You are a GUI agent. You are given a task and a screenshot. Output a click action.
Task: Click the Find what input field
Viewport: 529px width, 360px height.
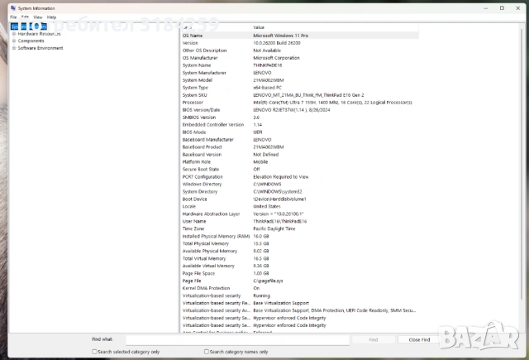click(237, 340)
